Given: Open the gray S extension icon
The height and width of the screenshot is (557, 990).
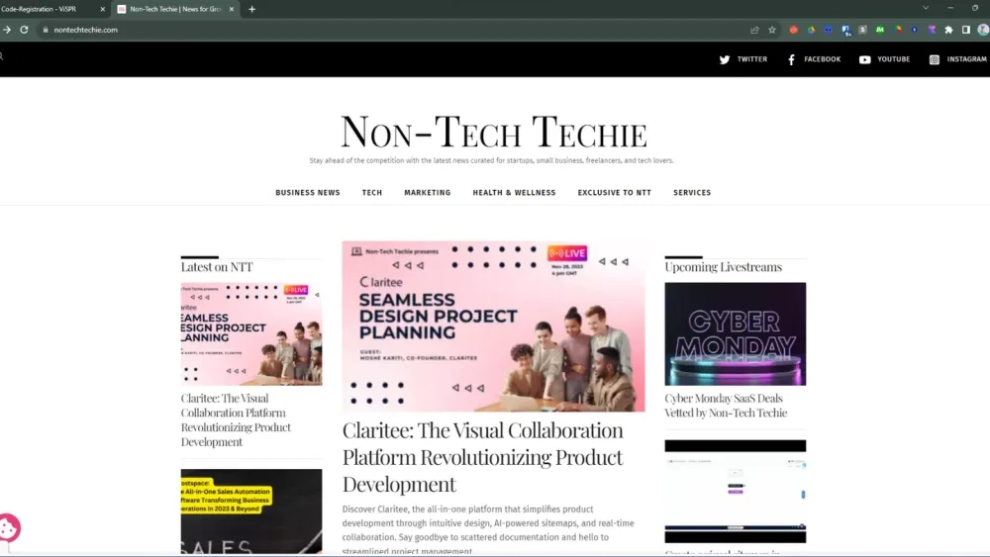Looking at the screenshot, I should (862, 30).
